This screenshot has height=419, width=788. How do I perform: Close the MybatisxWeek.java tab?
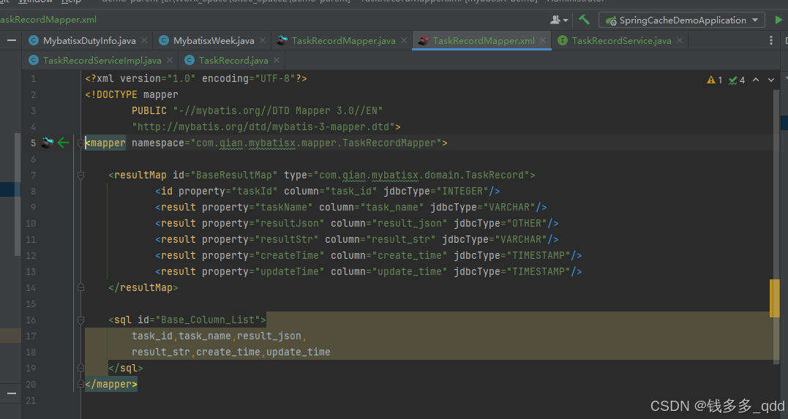263,41
